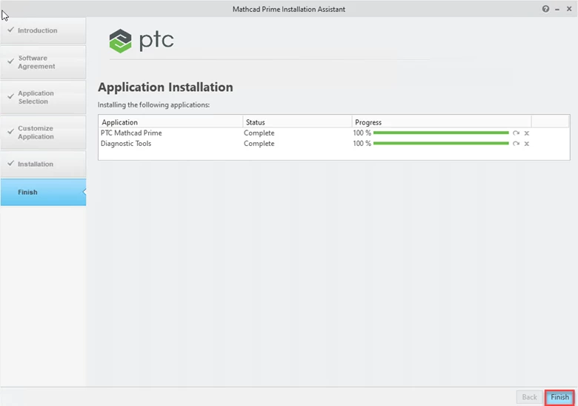Screen dimensions: 578x406
Task: Select the Introduction step
Action: (x=43, y=30)
